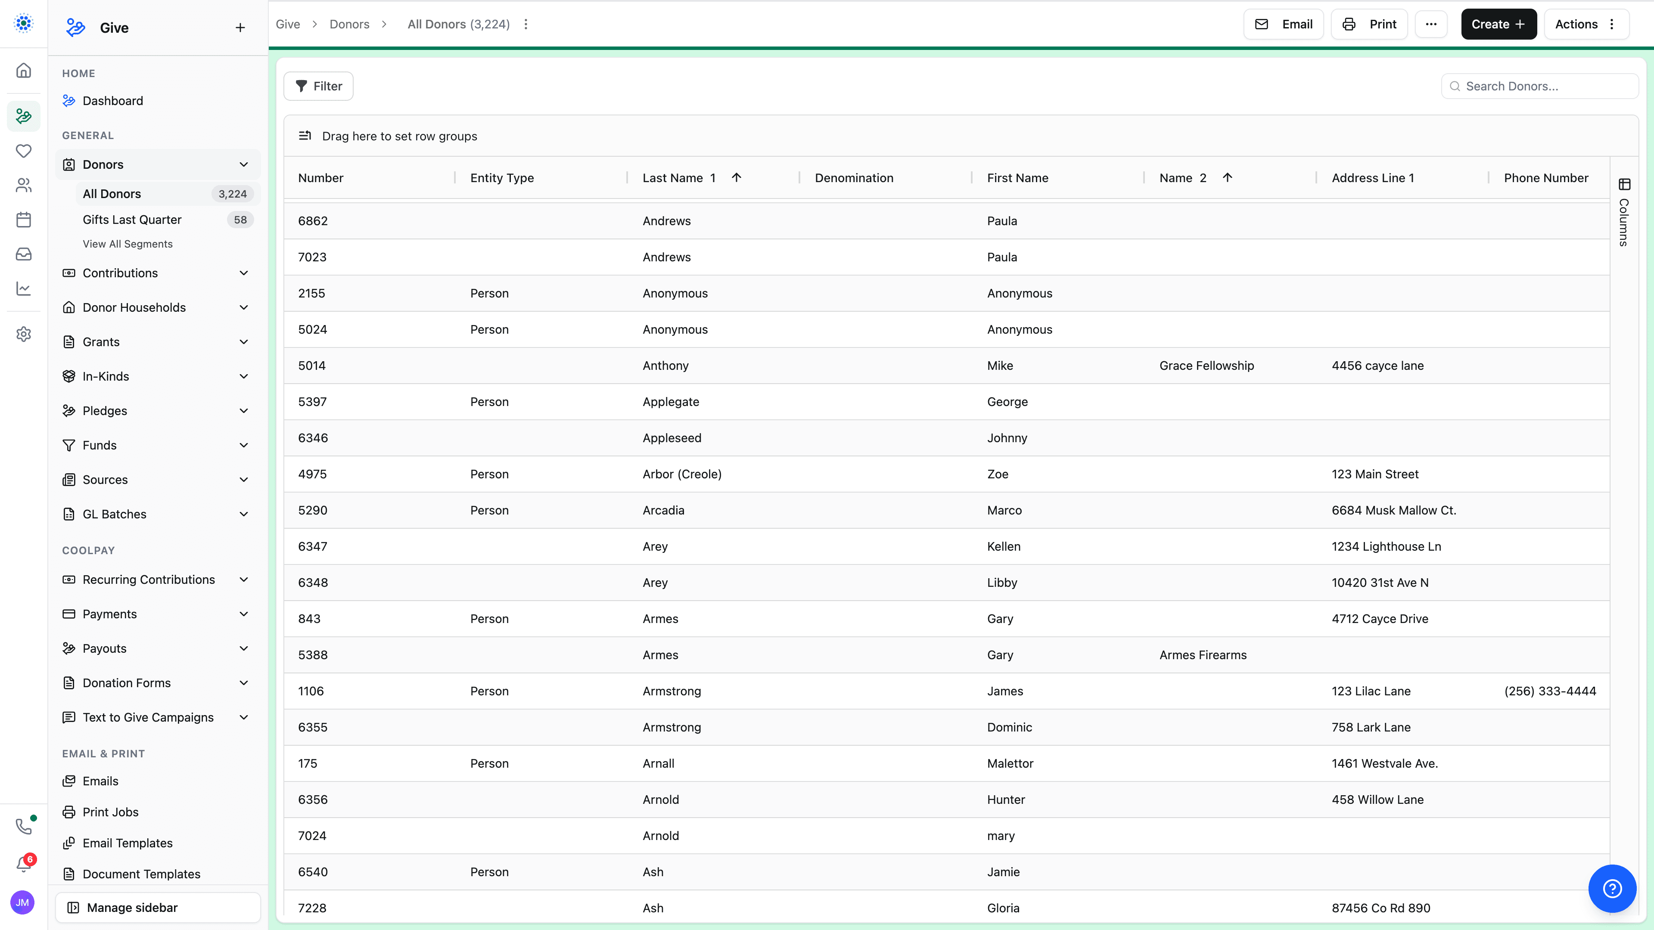Expand the Grants section
Viewport: 1654px width, 930px height.
coord(244,342)
